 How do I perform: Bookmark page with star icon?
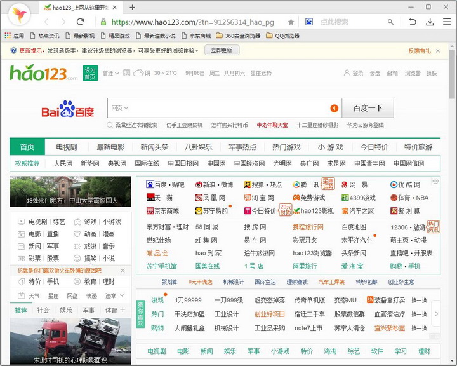point(291,22)
